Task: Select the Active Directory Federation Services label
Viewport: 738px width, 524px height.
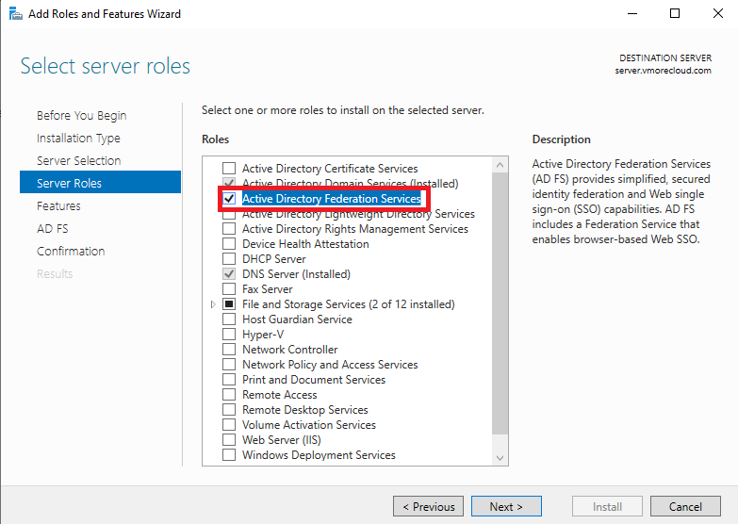Action: click(332, 198)
